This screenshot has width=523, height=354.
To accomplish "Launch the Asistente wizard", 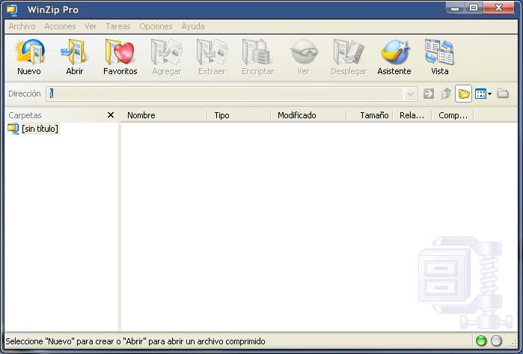I will click(394, 57).
